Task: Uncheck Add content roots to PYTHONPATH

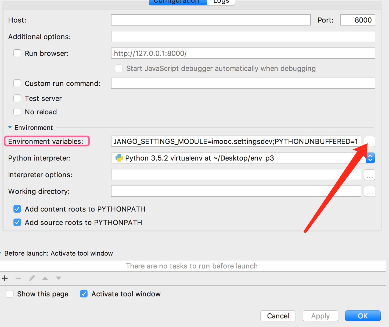Action: (x=17, y=209)
